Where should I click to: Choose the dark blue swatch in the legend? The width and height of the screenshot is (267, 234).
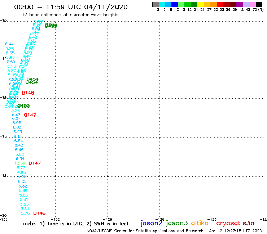tap(175, 4)
